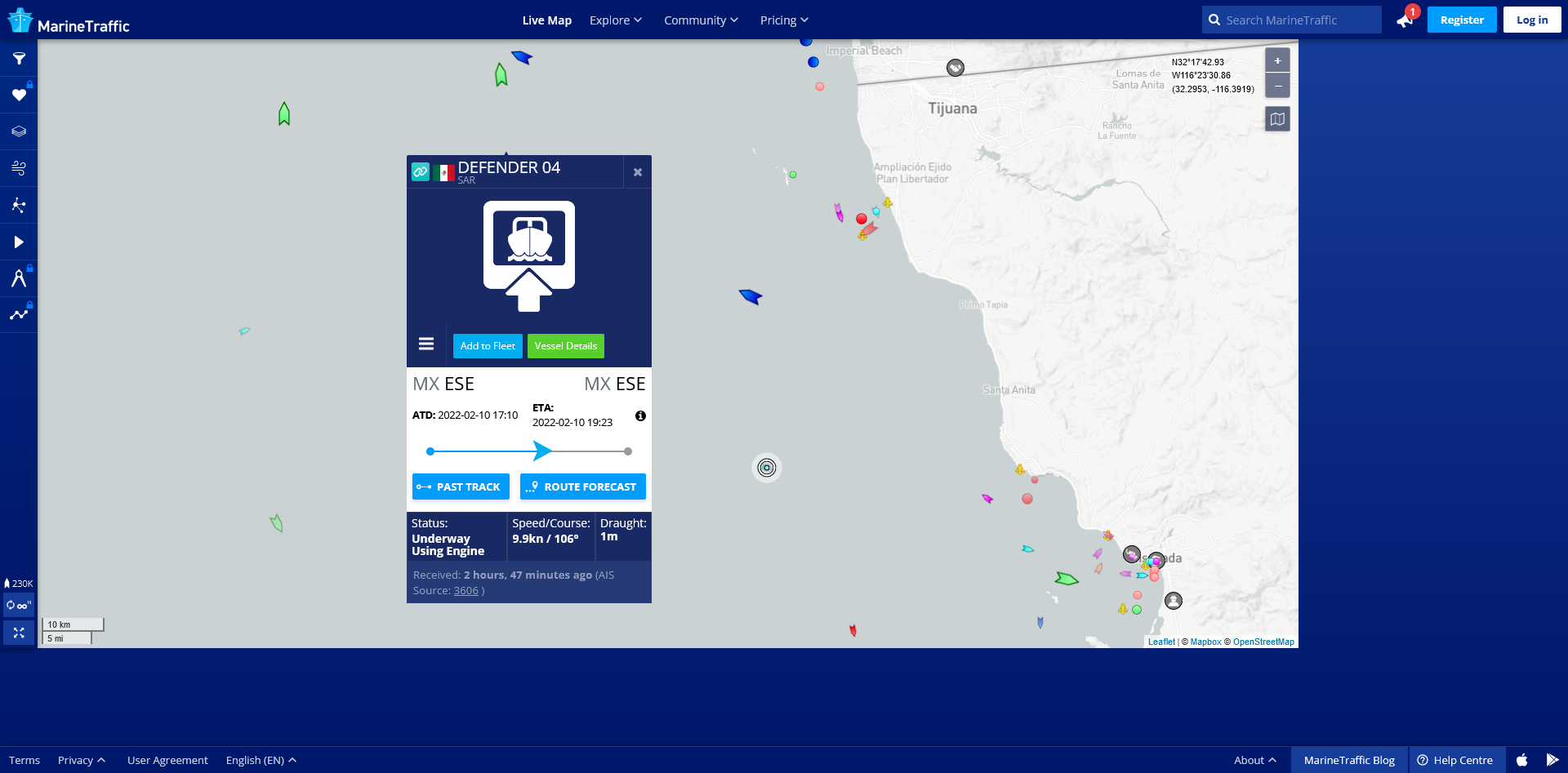The height and width of the screenshot is (773, 1568).
Task: Open the MarineTraffic Blog
Action: (x=1349, y=760)
